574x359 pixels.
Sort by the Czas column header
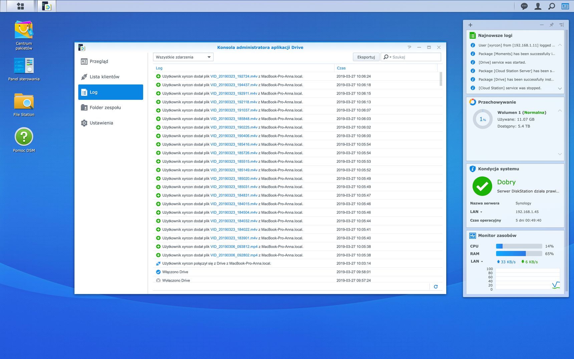coord(386,68)
